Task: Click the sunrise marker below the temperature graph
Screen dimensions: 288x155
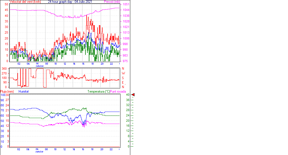Action: click(39, 152)
